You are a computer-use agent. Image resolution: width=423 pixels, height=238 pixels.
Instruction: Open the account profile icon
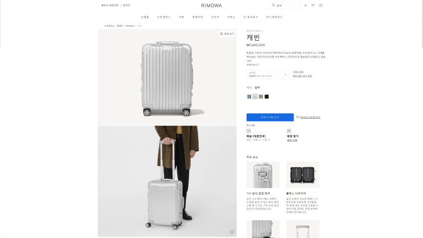(x=305, y=5)
